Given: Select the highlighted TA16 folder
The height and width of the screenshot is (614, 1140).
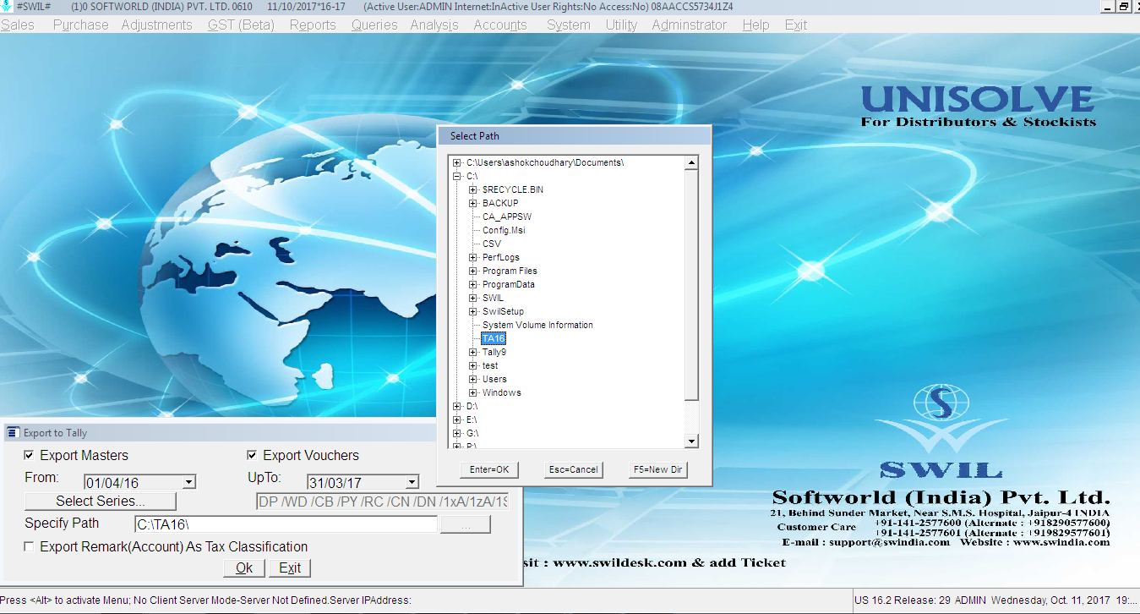Looking at the screenshot, I should coord(494,338).
